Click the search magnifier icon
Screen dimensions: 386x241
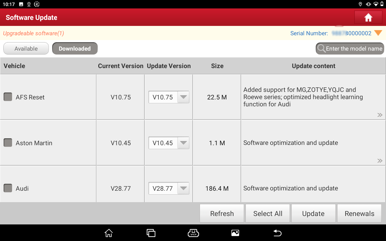(321, 49)
